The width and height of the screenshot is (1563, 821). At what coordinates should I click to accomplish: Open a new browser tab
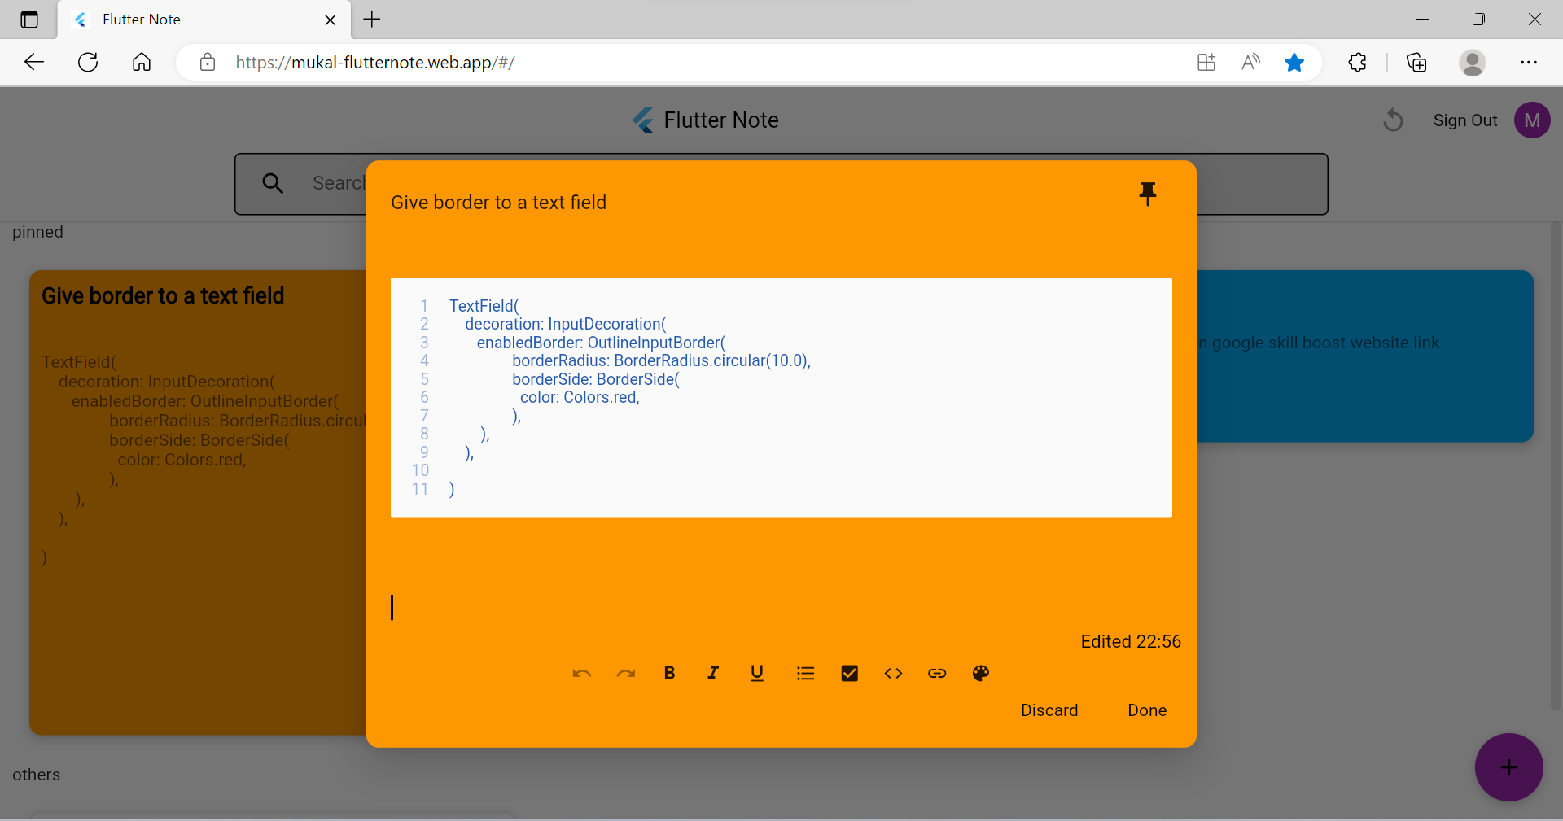[x=372, y=20]
